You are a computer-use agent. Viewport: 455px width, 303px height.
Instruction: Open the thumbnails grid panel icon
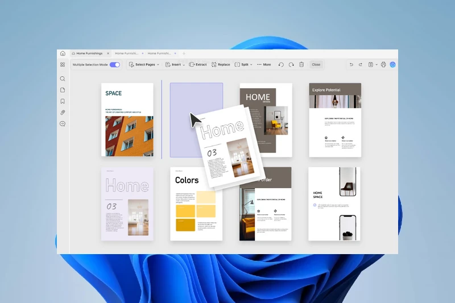(63, 65)
